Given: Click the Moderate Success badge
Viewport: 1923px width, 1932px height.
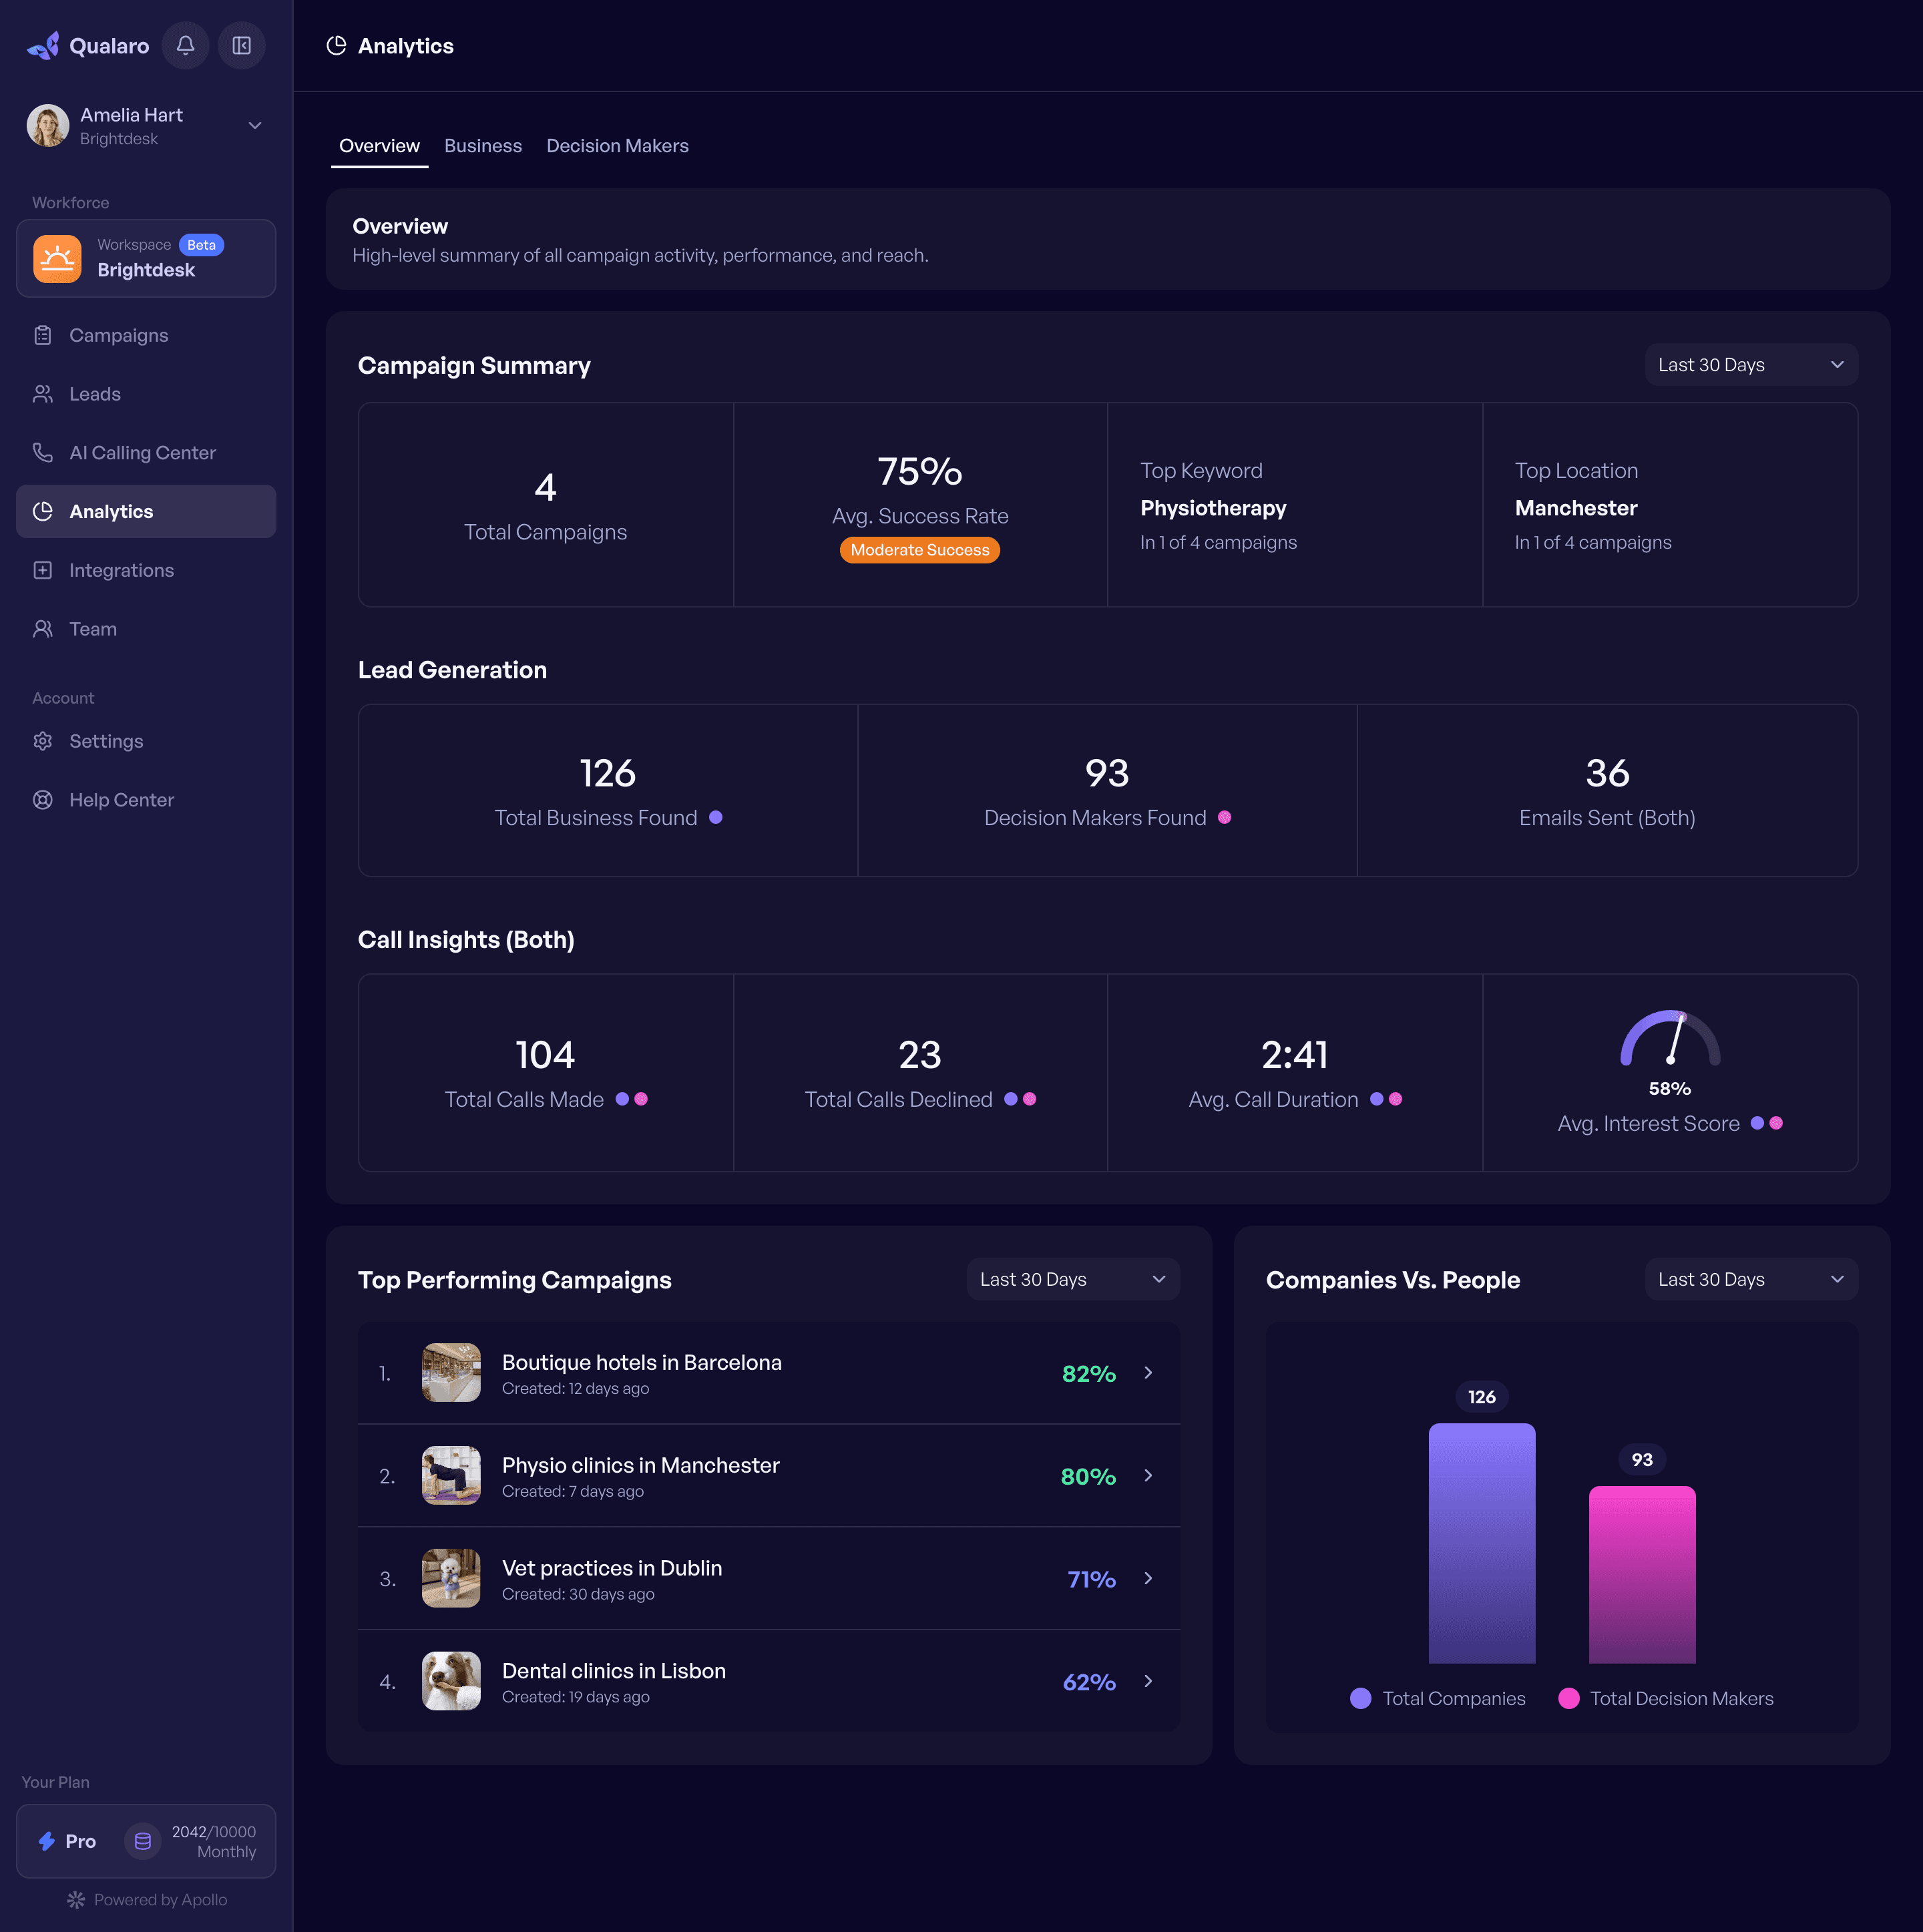Looking at the screenshot, I should click(919, 550).
